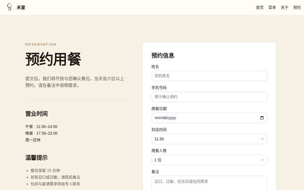Focus the 姓名 input field
This screenshot has height=190, width=304.
tap(209, 76)
